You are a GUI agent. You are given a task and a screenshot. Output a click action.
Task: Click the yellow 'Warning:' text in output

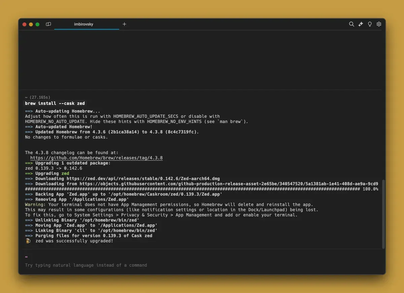35,205
